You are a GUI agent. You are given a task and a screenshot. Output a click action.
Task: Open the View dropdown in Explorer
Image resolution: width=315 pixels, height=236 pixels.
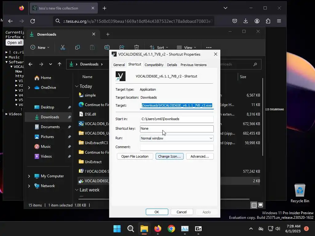pos(186,48)
